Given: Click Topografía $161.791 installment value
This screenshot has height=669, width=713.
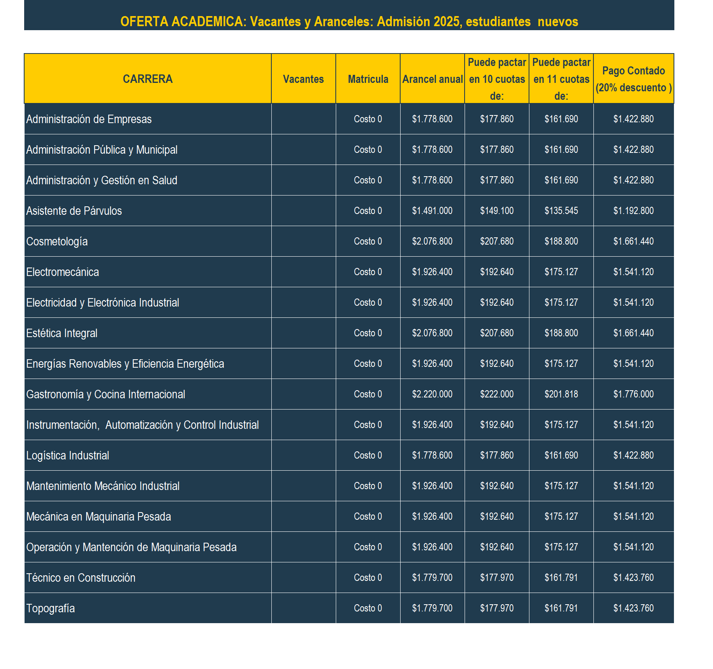Looking at the screenshot, I should click(x=561, y=608).
